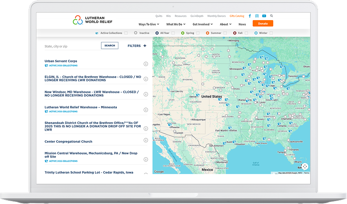
Task: Open Mission Central Warehouse, Mechanicsburg listing
Action: coord(91,155)
